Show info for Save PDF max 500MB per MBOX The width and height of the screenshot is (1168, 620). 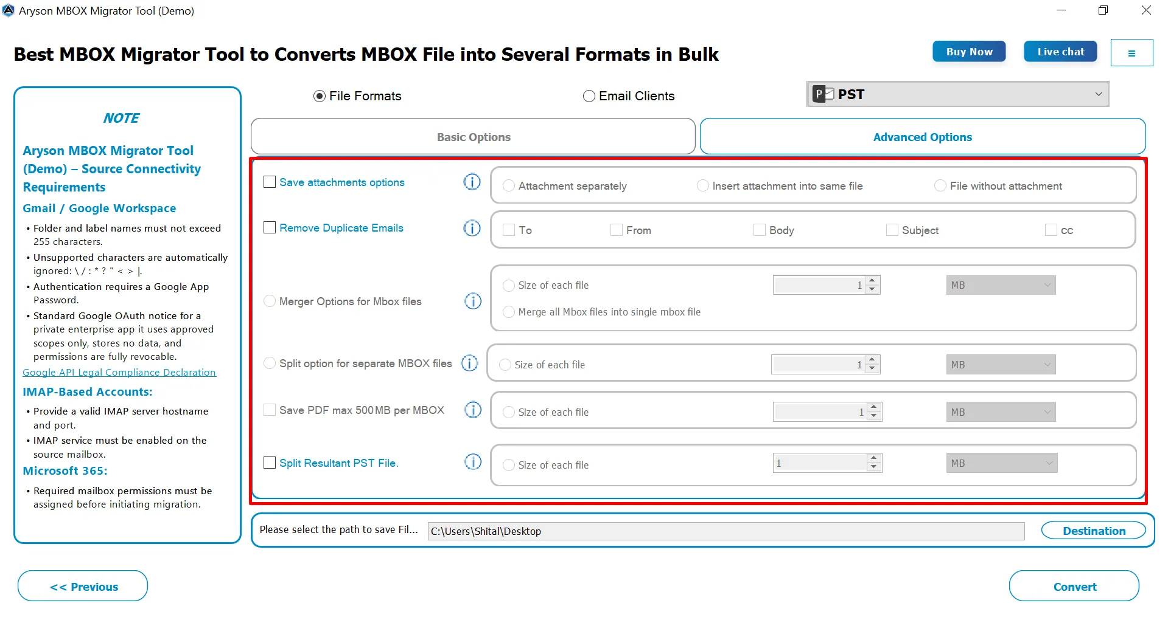(x=473, y=410)
